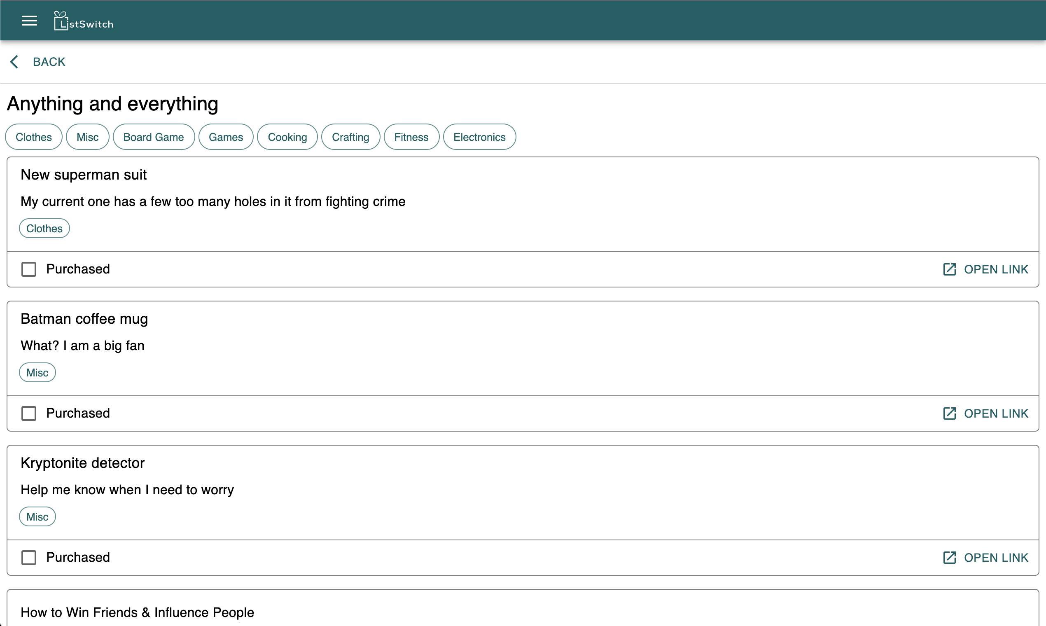Viewport: 1046px width, 626px height.
Task: Click How to Win Friends item title
Action: (137, 612)
